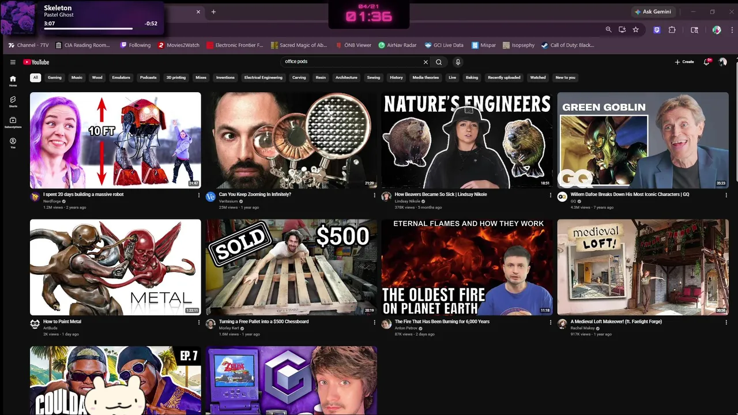Viewport: 738px width, 415px height.
Task: Open the Medieval Loft thumbnail
Action: [x=643, y=267]
